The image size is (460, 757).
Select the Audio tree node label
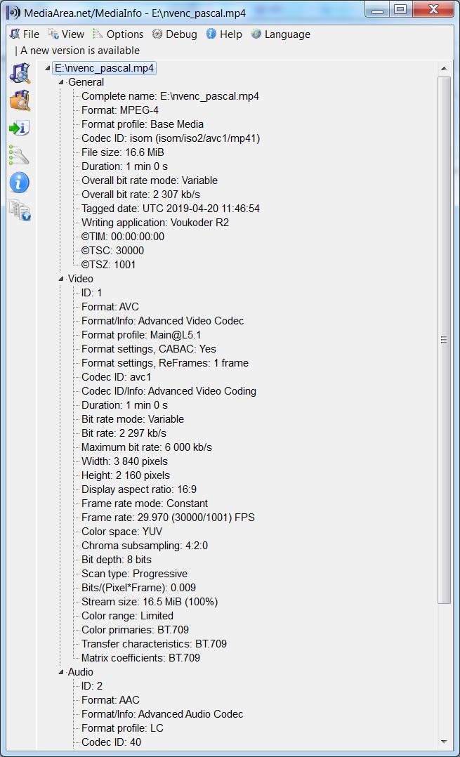click(81, 671)
